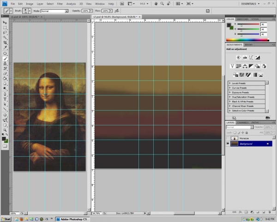Select the Lasso tool

[5, 32]
